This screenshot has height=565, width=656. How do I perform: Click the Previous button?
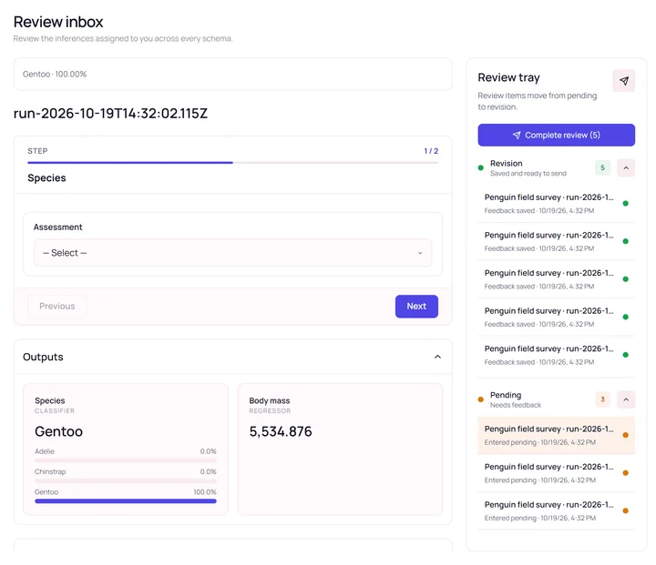56,307
